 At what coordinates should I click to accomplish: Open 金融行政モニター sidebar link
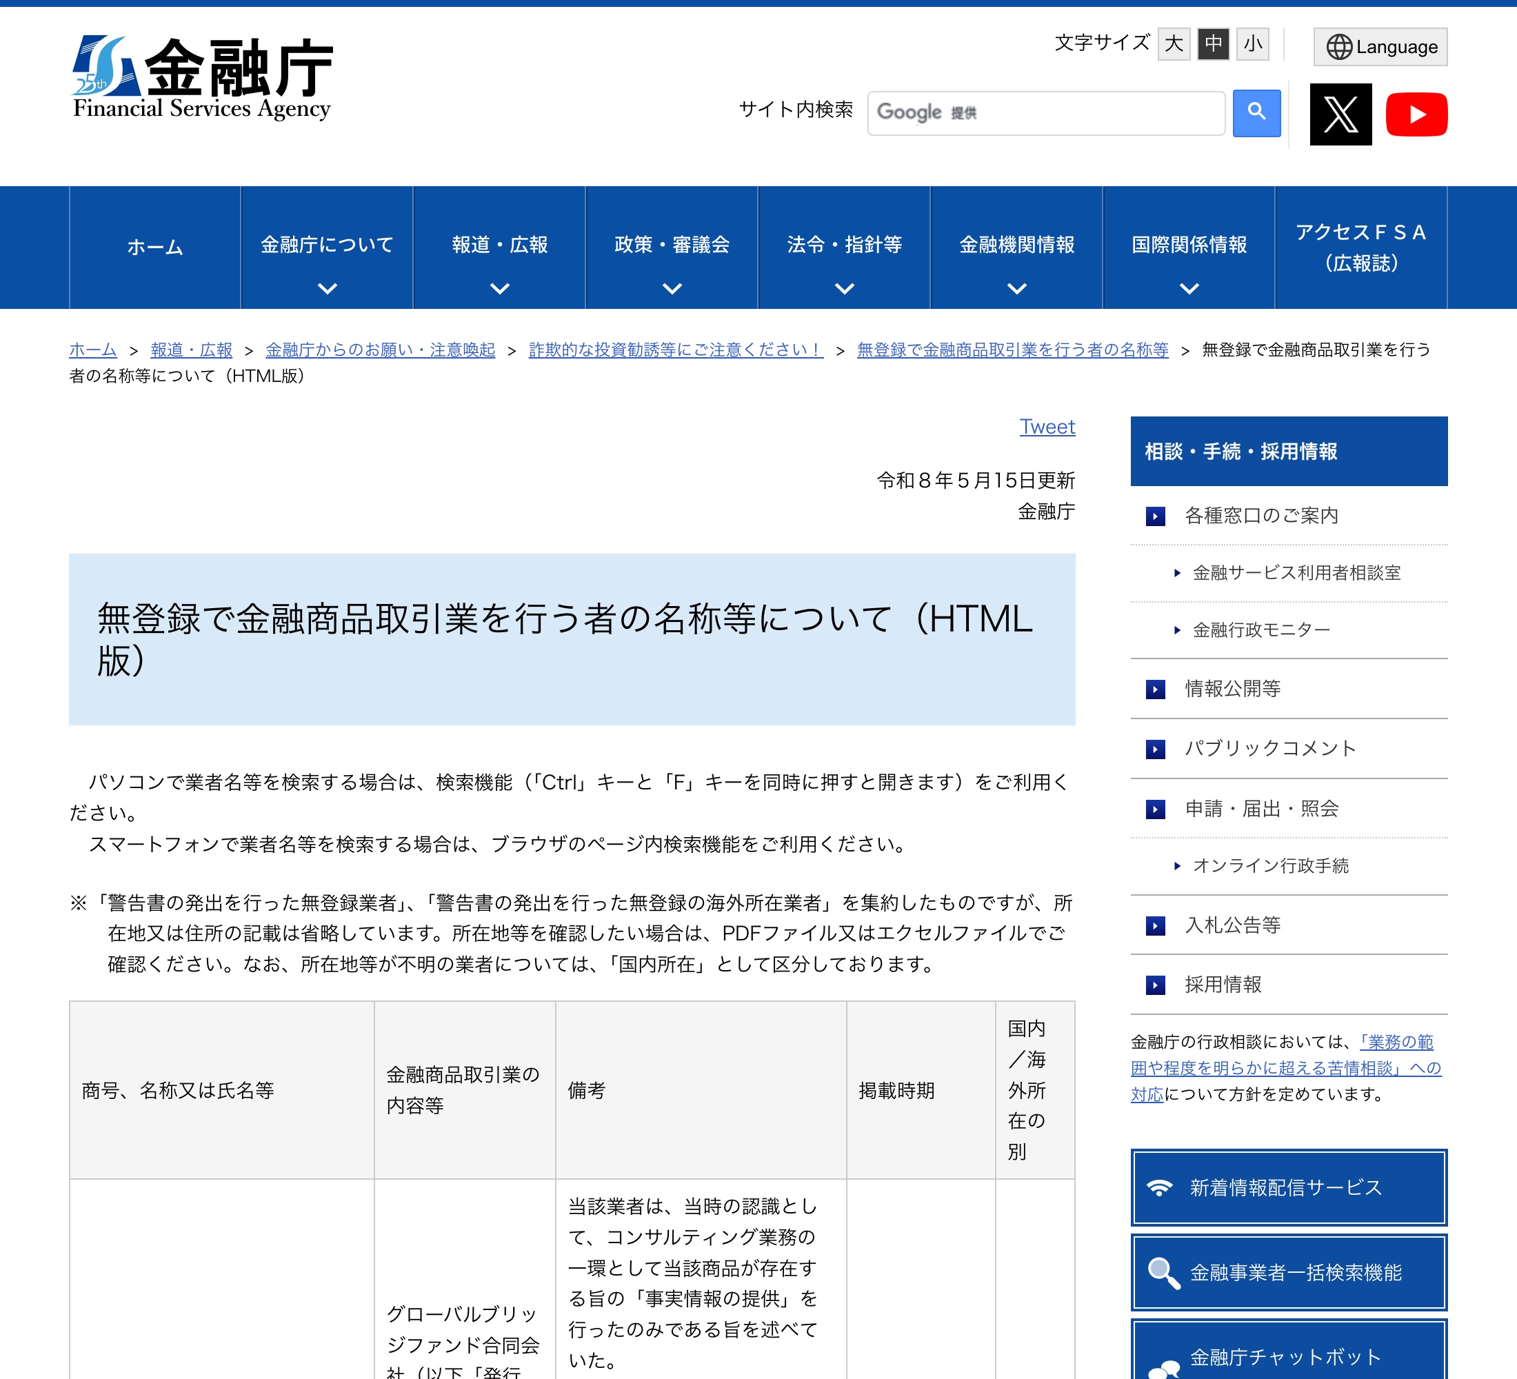pyautogui.click(x=1261, y=630)
